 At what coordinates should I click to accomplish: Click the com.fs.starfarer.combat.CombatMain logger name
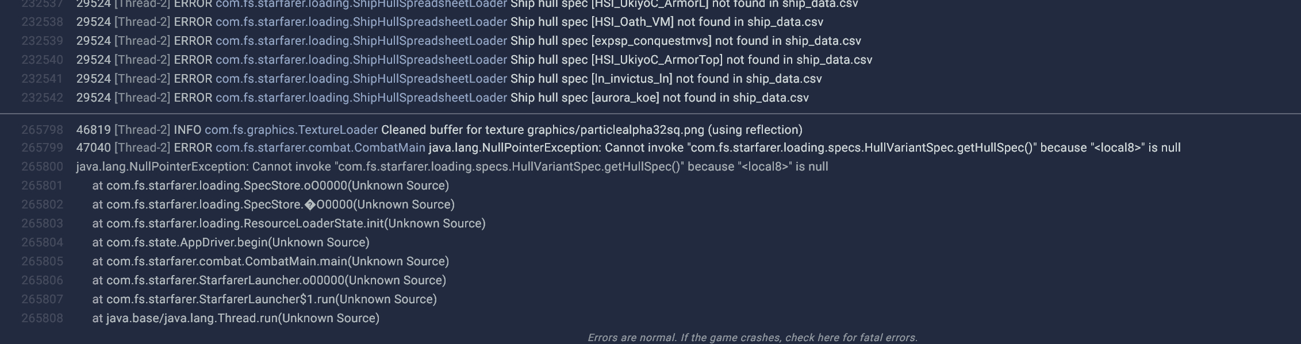coord(320,148)
